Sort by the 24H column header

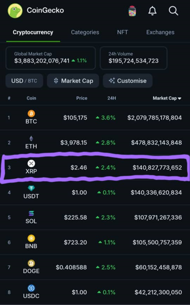[112, 98]
